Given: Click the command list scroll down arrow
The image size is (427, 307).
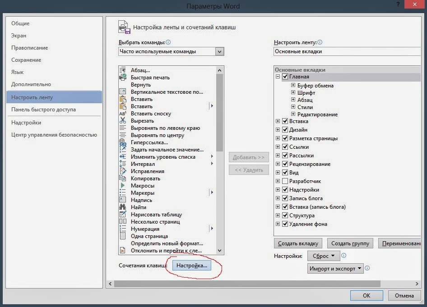Looking at the screenshot, I should [x=219, y=251].
